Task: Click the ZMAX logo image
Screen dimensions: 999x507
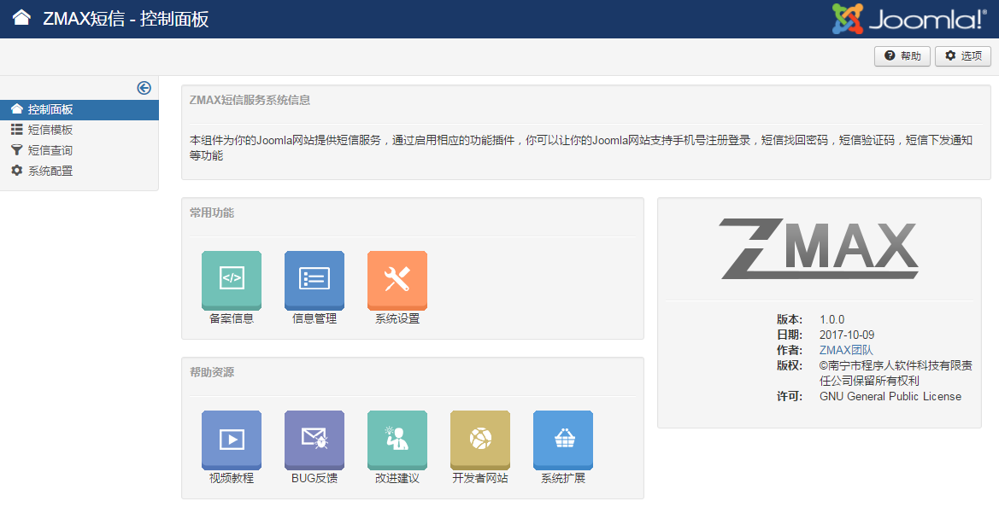Action: click(819, 248)
